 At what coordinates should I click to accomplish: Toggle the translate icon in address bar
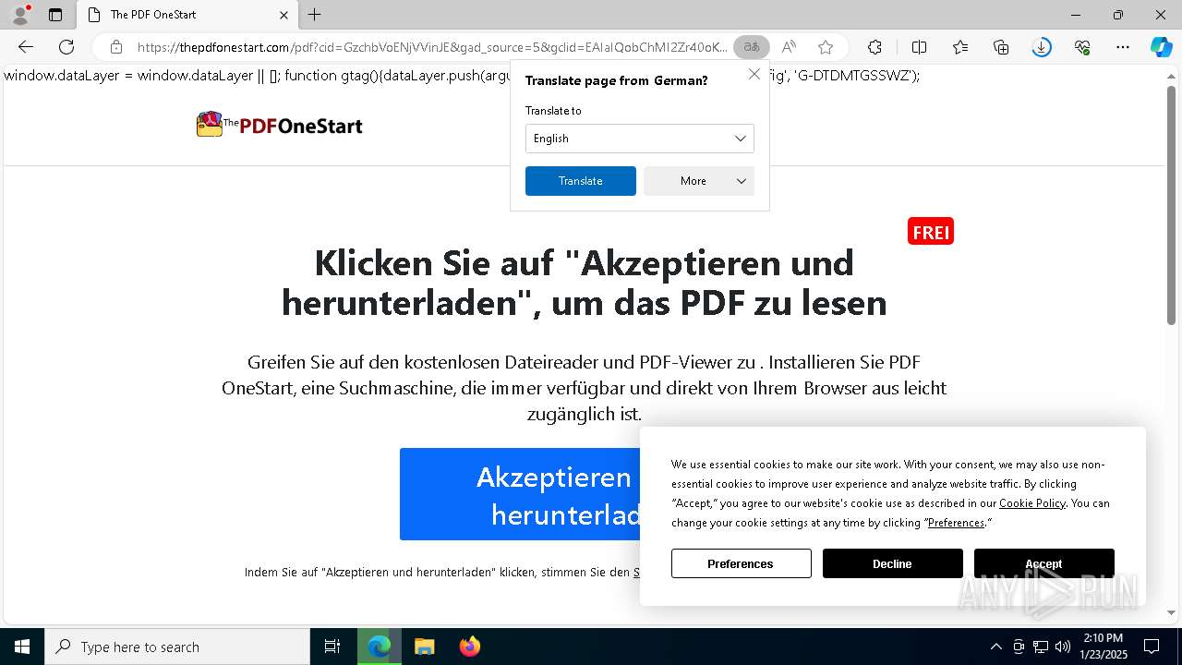pyautogui.click(x=752, y=47)
